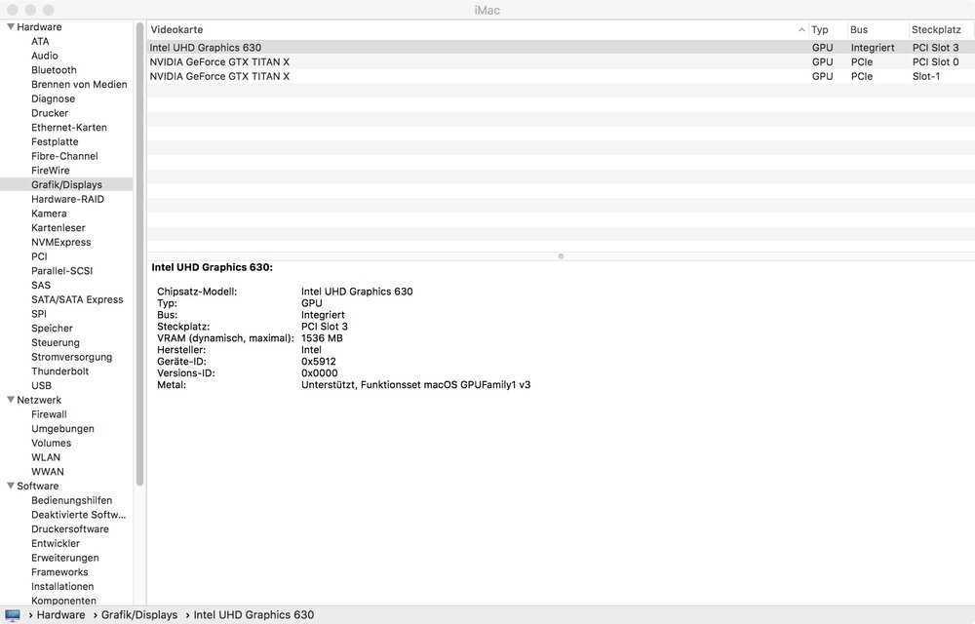Image resolution: width=975 pixels, height=624 pixels.
Task: Collapse the Hardware section triangle
Action: point(10,27)
